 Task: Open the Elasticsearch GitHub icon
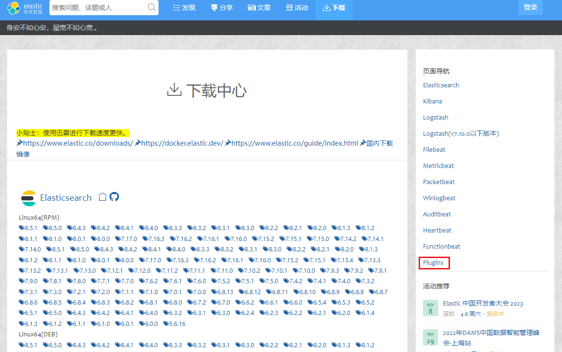[114, 196]
